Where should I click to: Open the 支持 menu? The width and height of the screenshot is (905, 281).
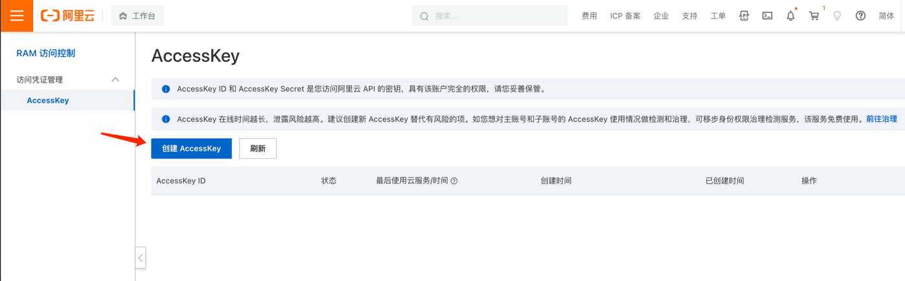click(x=689, y=16)
